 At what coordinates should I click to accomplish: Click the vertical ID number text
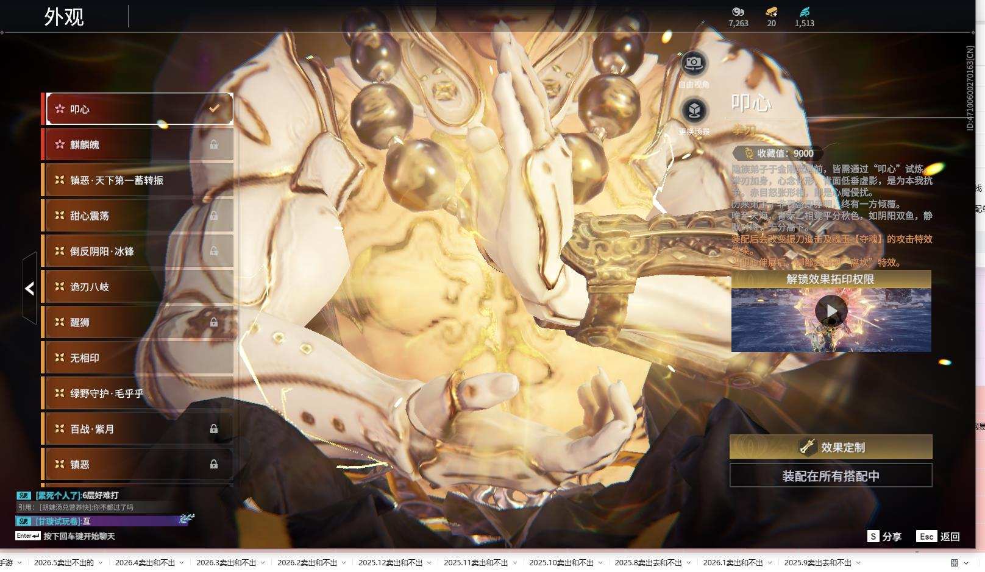point(970,88)
